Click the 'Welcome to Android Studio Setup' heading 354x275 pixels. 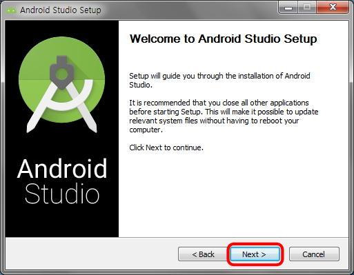coord(224,39)
